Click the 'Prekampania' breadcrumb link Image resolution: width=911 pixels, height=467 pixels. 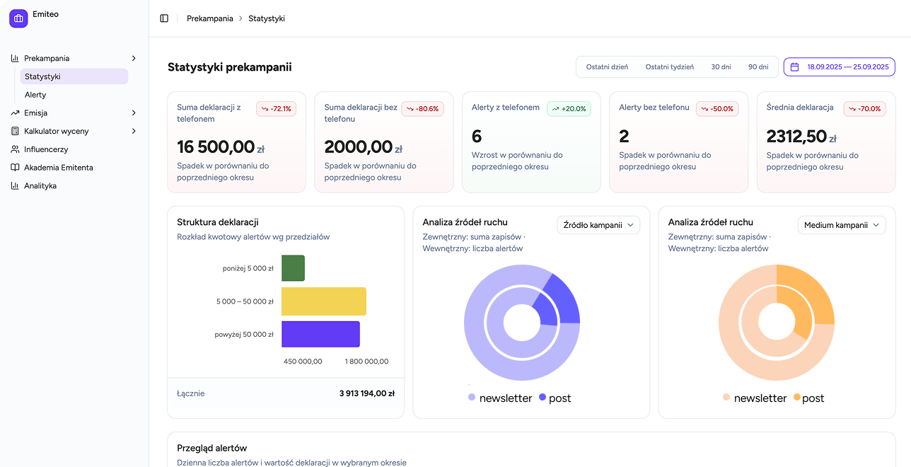point(209,18)
